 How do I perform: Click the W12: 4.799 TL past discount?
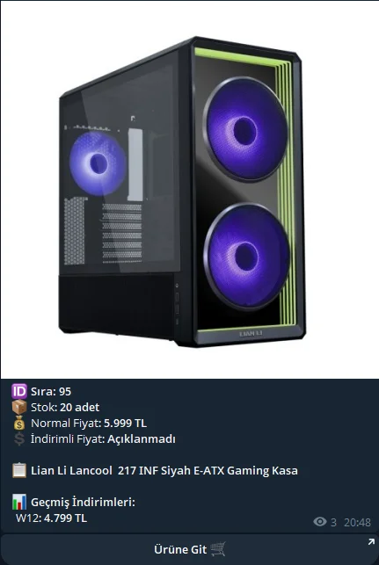(51, 518)
